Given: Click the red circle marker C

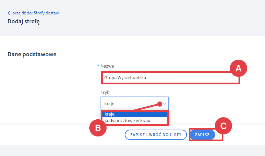Looking at the screenshot, I should point(223,126).
